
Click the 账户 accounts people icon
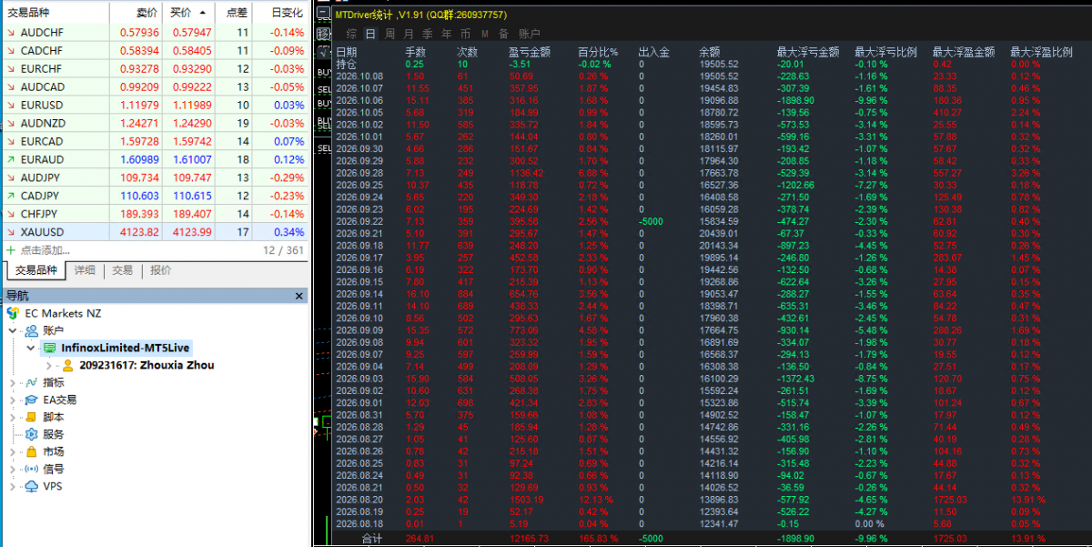click(31, 330)
